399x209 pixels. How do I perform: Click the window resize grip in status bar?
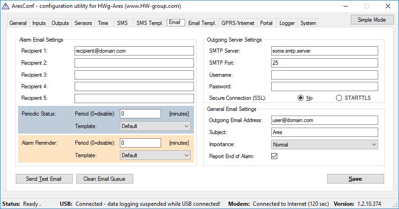[395, 205]
